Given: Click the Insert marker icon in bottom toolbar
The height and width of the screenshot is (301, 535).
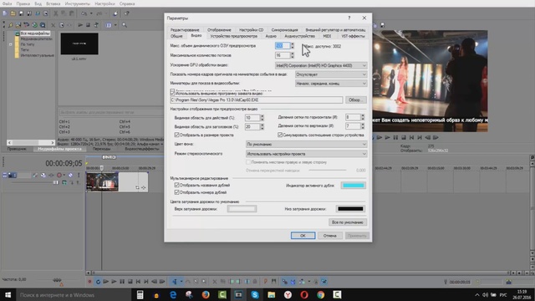Looking at the screenshot, I should (266, 282).
